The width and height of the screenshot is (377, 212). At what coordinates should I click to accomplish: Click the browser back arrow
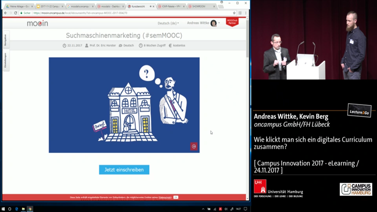click(5, 13)
